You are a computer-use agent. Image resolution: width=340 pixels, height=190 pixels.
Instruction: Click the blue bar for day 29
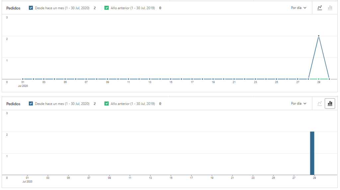312,153
